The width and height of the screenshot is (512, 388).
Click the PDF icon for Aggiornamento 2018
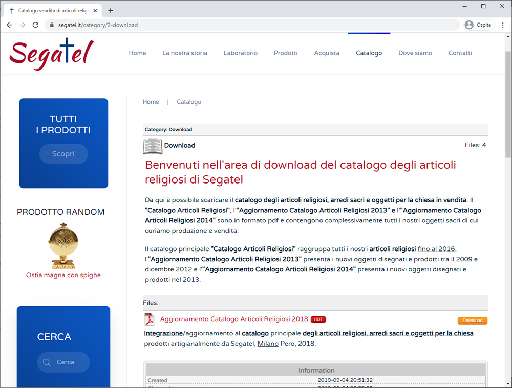click(x=149, y=319)
